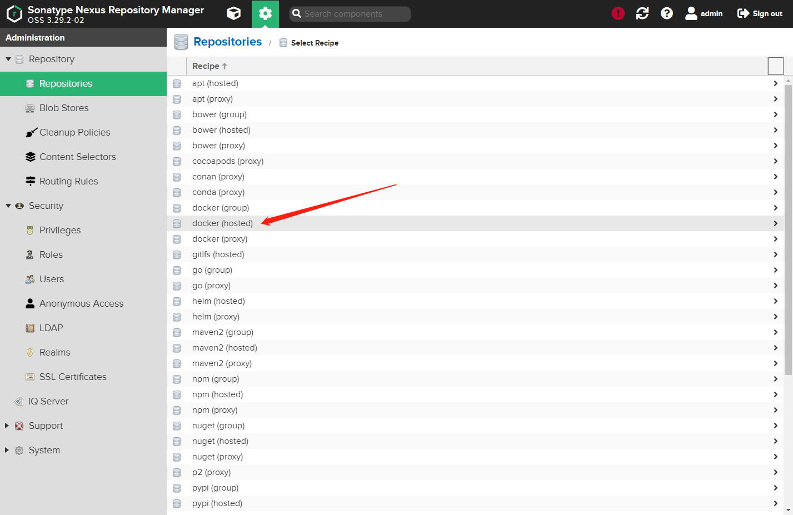Open SSL Certificates

[83, 377]
